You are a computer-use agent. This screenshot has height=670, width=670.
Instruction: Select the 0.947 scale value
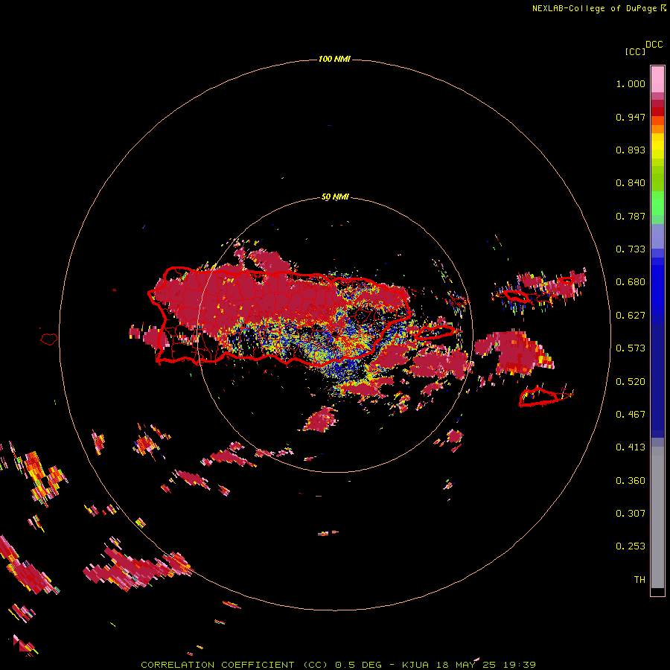click(x=631, y=117)
